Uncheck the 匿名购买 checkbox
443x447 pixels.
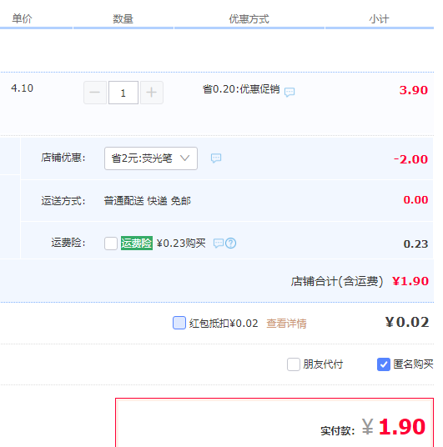tap(384, 364)
